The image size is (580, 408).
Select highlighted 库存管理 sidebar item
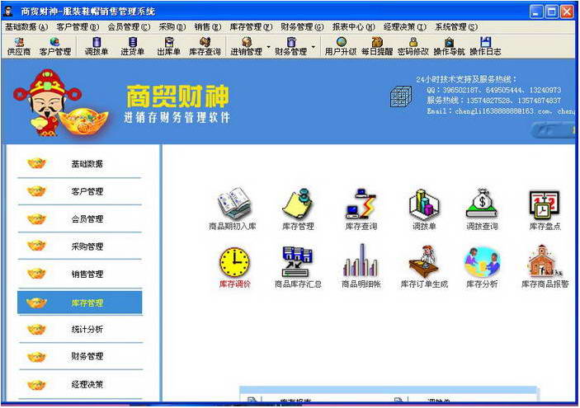pos(79,302)
